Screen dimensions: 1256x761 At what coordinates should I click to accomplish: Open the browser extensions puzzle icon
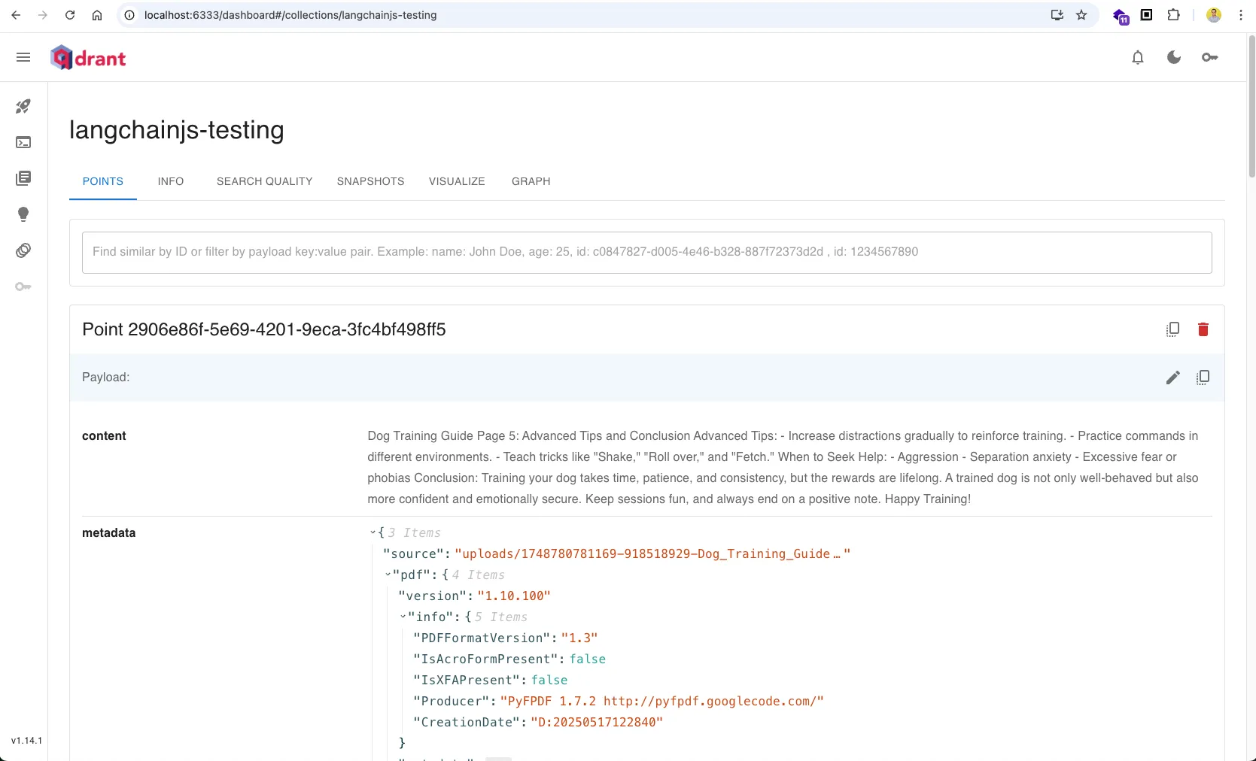pos(1173,15)
